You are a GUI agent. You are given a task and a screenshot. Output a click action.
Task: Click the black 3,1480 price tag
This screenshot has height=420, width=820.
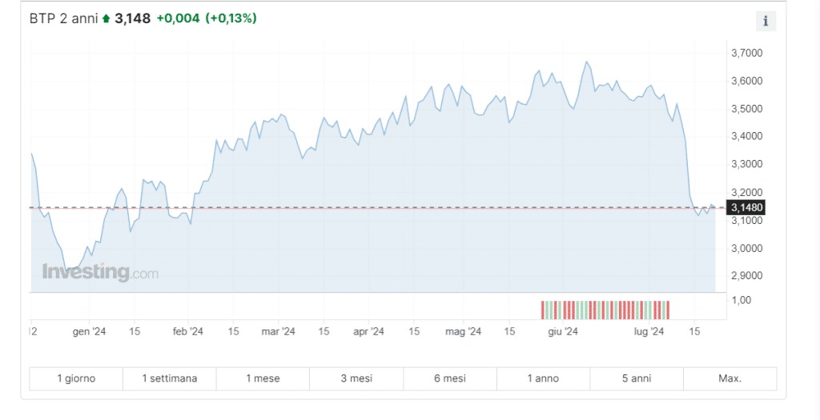tap(747, 208)
